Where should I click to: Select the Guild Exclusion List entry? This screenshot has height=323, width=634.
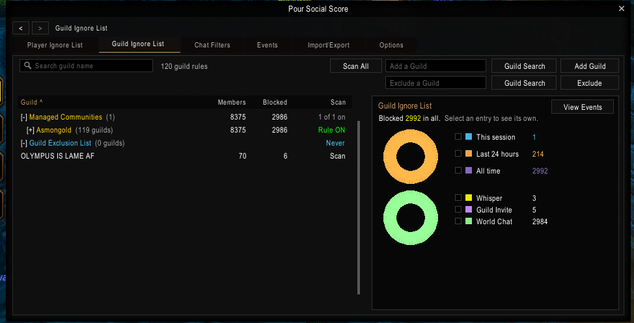click(61, 143)
